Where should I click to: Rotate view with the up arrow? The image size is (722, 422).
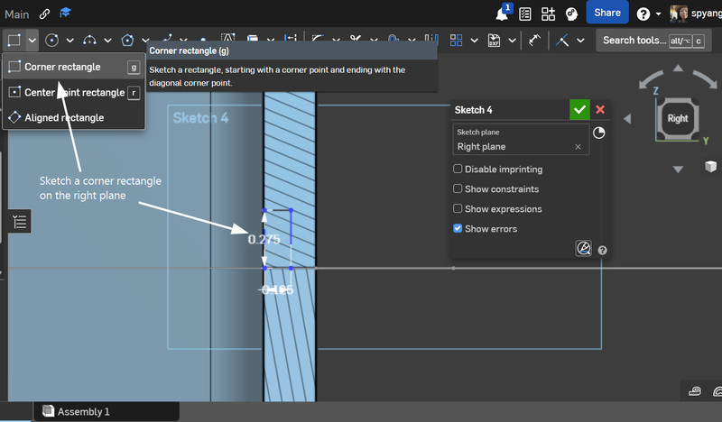pyautogui.click(x=678, y=69)
